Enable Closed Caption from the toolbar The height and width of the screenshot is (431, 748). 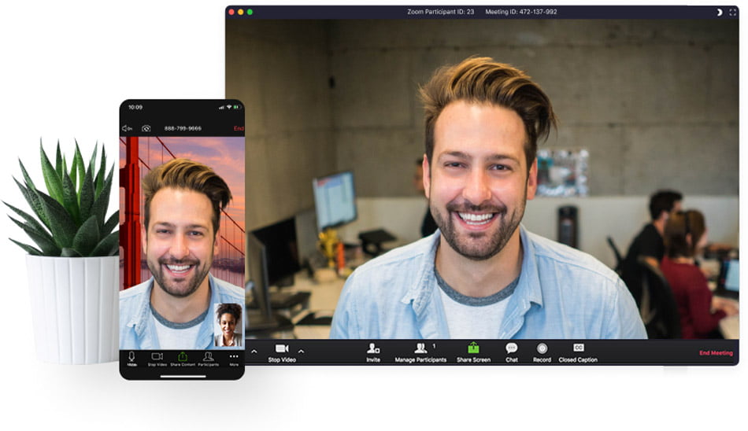[578, 353]
